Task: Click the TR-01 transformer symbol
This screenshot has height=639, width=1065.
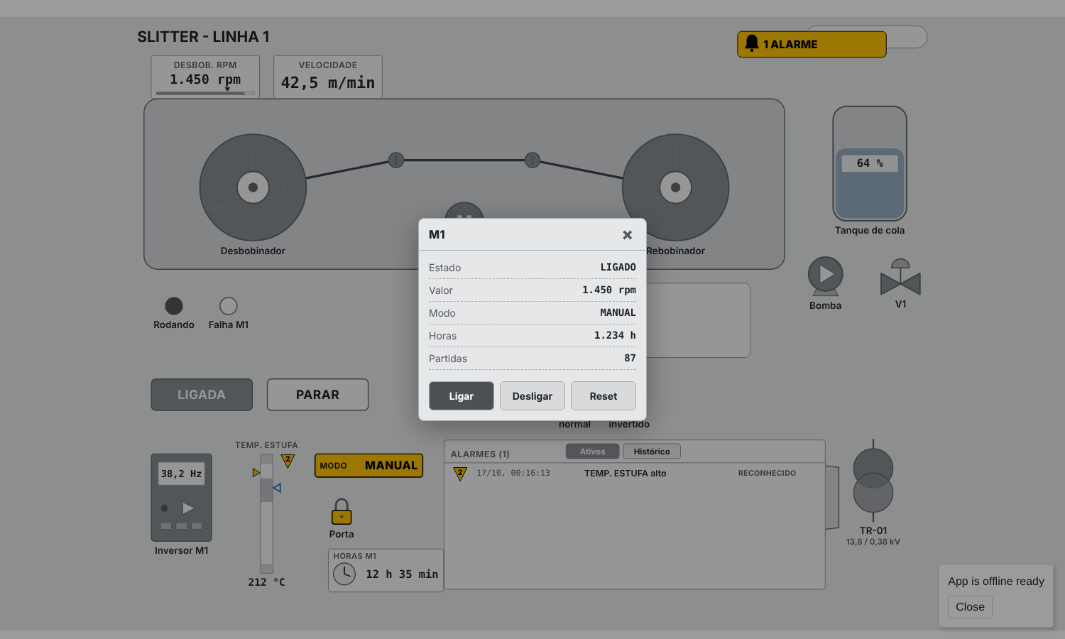Action: tap(873, 481)
